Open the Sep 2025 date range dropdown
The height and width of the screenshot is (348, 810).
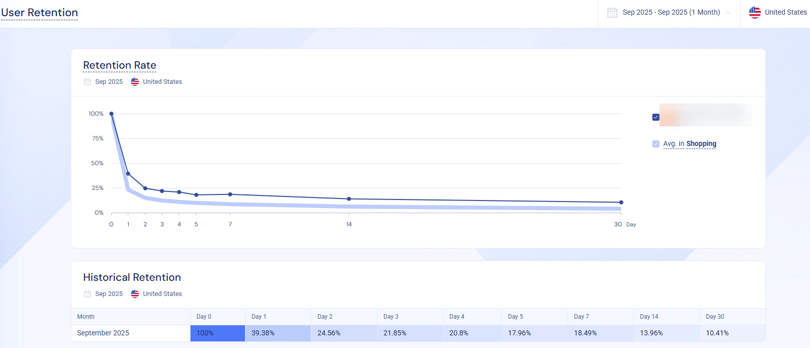(672, 12)
